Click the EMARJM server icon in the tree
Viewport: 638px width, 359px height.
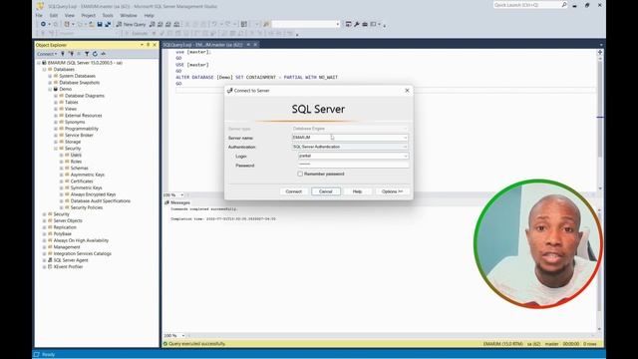tap(44, 63)
